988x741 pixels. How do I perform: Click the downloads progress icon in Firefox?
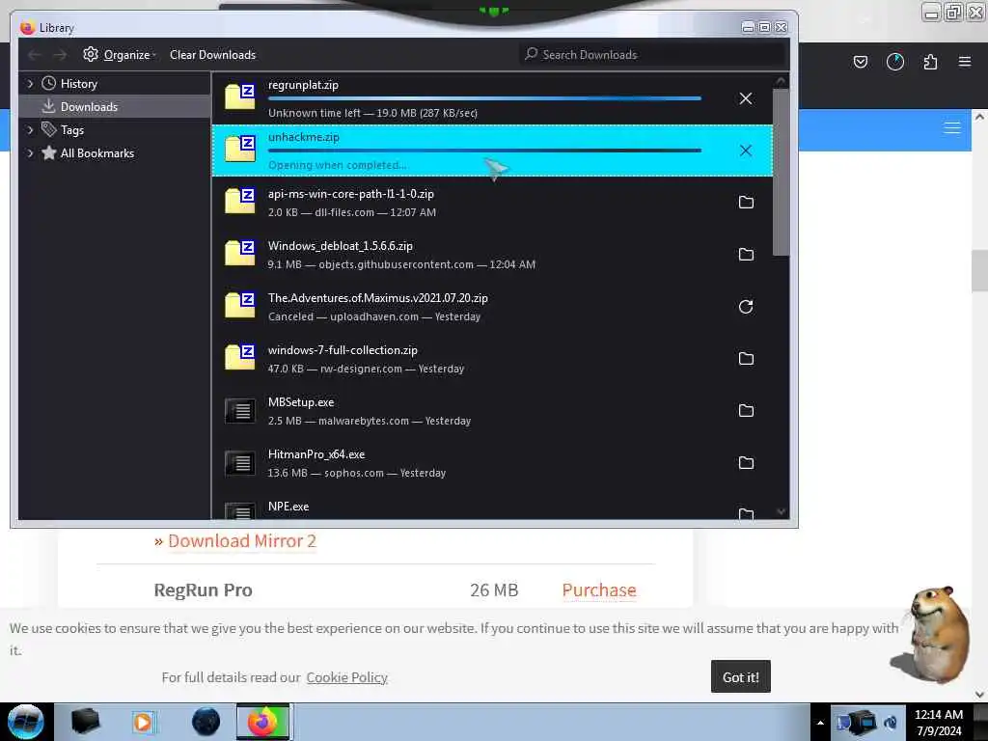[x=894, y=62]
